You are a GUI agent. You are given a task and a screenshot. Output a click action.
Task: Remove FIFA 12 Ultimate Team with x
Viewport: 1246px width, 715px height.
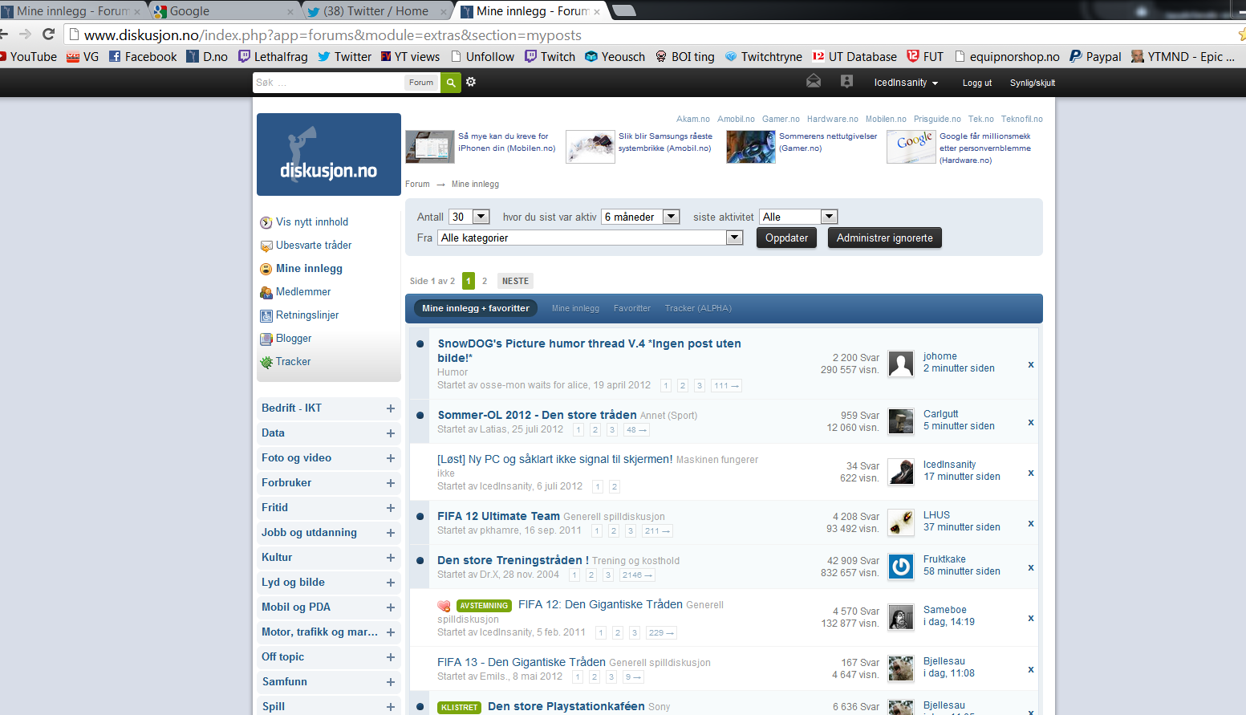[1031, 523]
